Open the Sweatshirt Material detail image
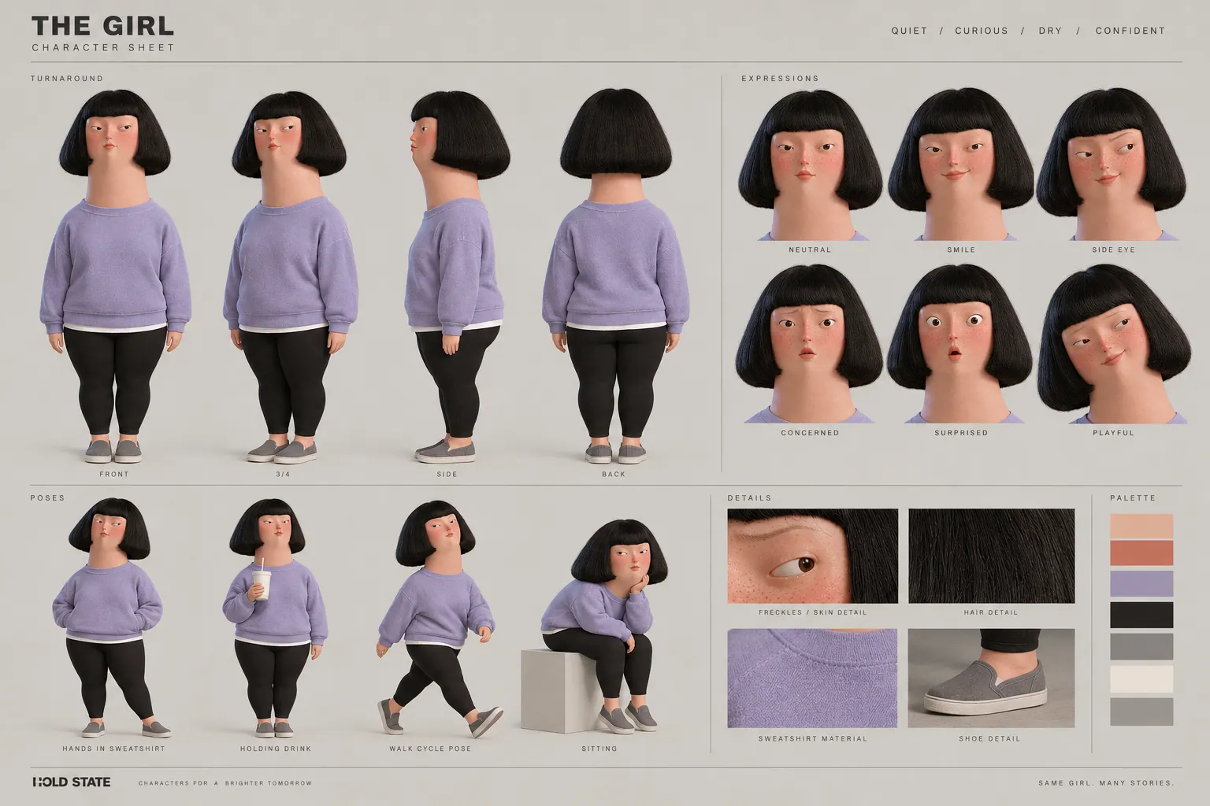 pos(812,678)
